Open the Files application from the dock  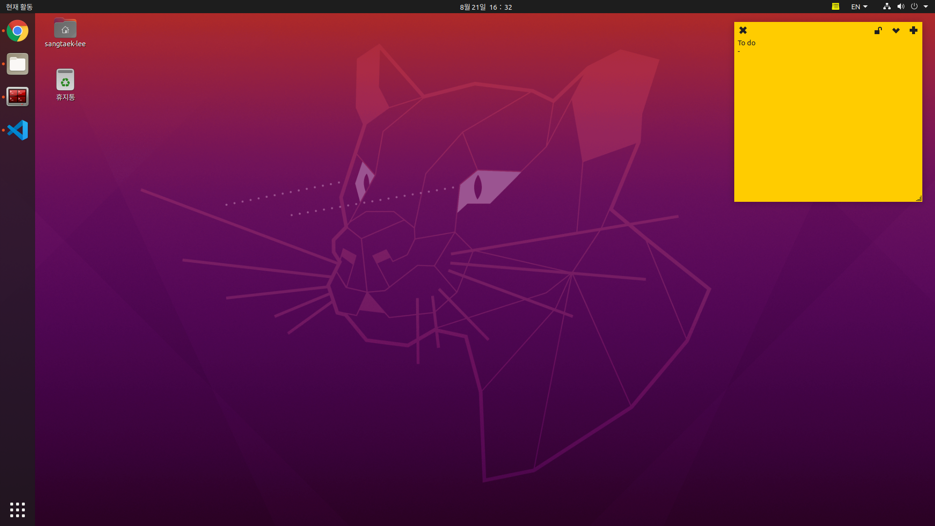[x=17, y=64]
